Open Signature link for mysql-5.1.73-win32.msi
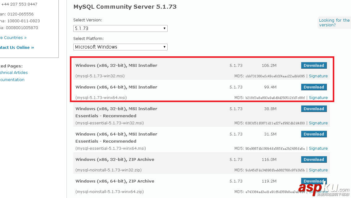The image size is (351, 198). tap(318, 76)
